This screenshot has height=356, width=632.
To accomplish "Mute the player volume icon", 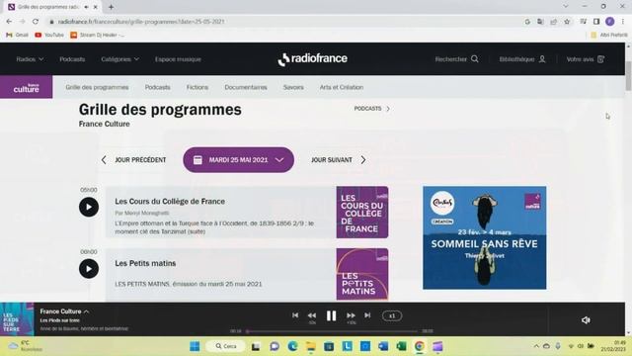I will pos(586,320).
